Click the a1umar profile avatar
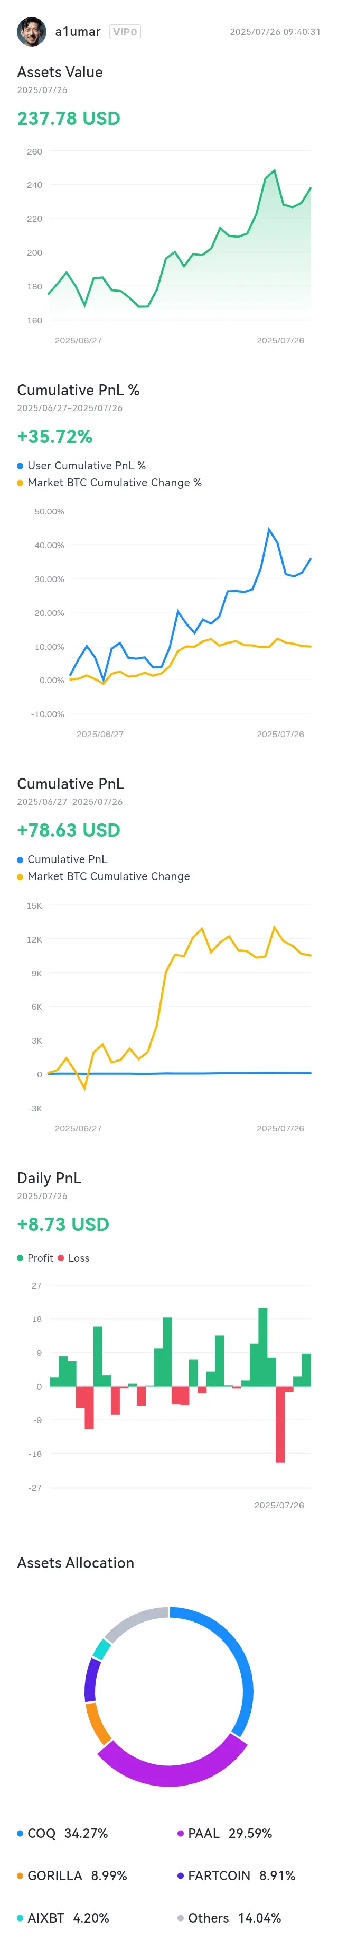Image resolution: width=338 pixels, height=1948 pixels. [x=31, y=32]
